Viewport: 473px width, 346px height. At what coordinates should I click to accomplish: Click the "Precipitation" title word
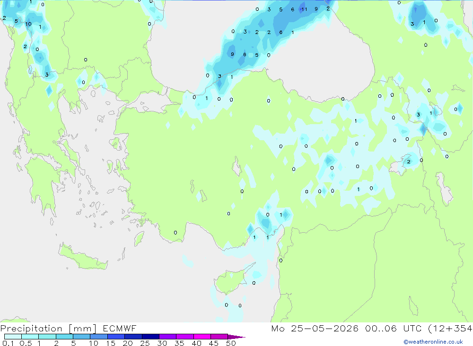[31, 329]
